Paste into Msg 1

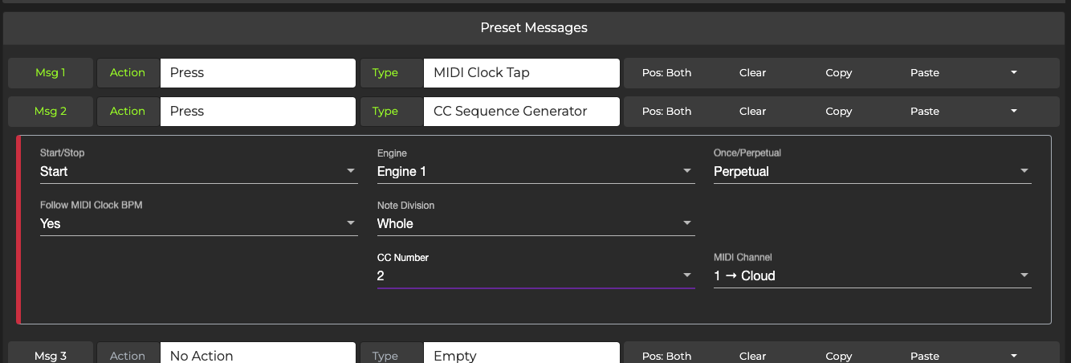pyautogui.click(x=924, y=72)
